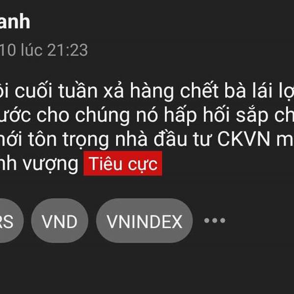Click the time 21:23 in the timestamp

tap(67, 50)
